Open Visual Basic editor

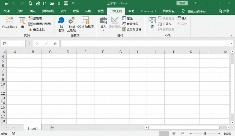[x=9, y=22]
